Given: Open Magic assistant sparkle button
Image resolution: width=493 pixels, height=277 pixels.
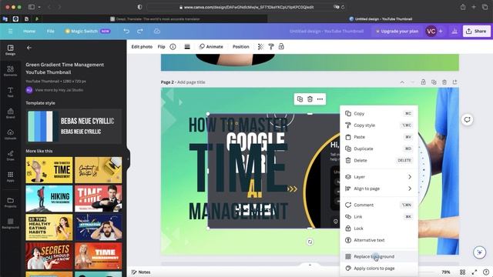Looking at the screenshot, I should [x=479, y=252].
